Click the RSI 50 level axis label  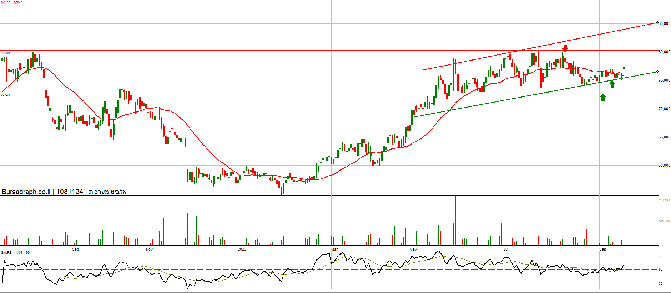[661, 270]
